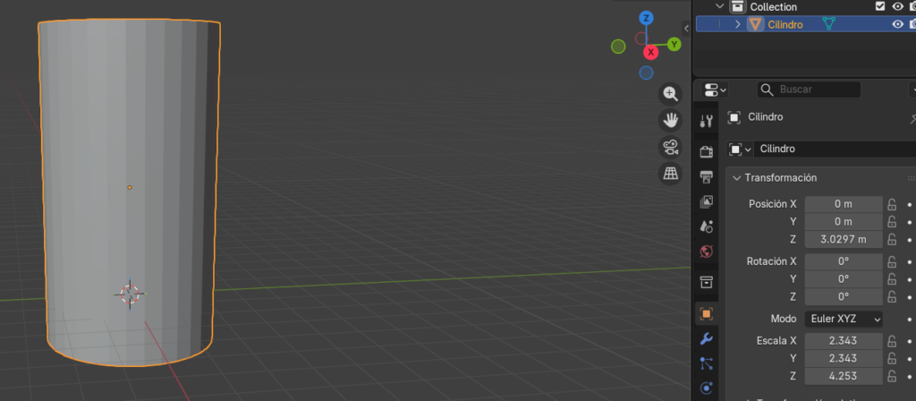
Task: Toggle Rotación X lock icon
Action: (x=892, y=261)
